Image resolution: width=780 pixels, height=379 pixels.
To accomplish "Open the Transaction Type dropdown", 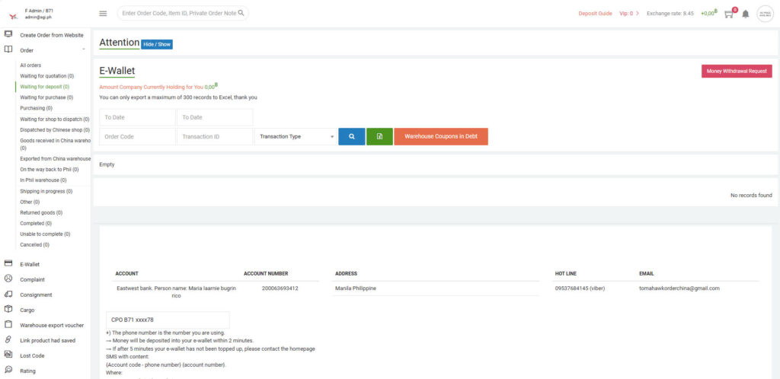I will (x=296, y=136).
